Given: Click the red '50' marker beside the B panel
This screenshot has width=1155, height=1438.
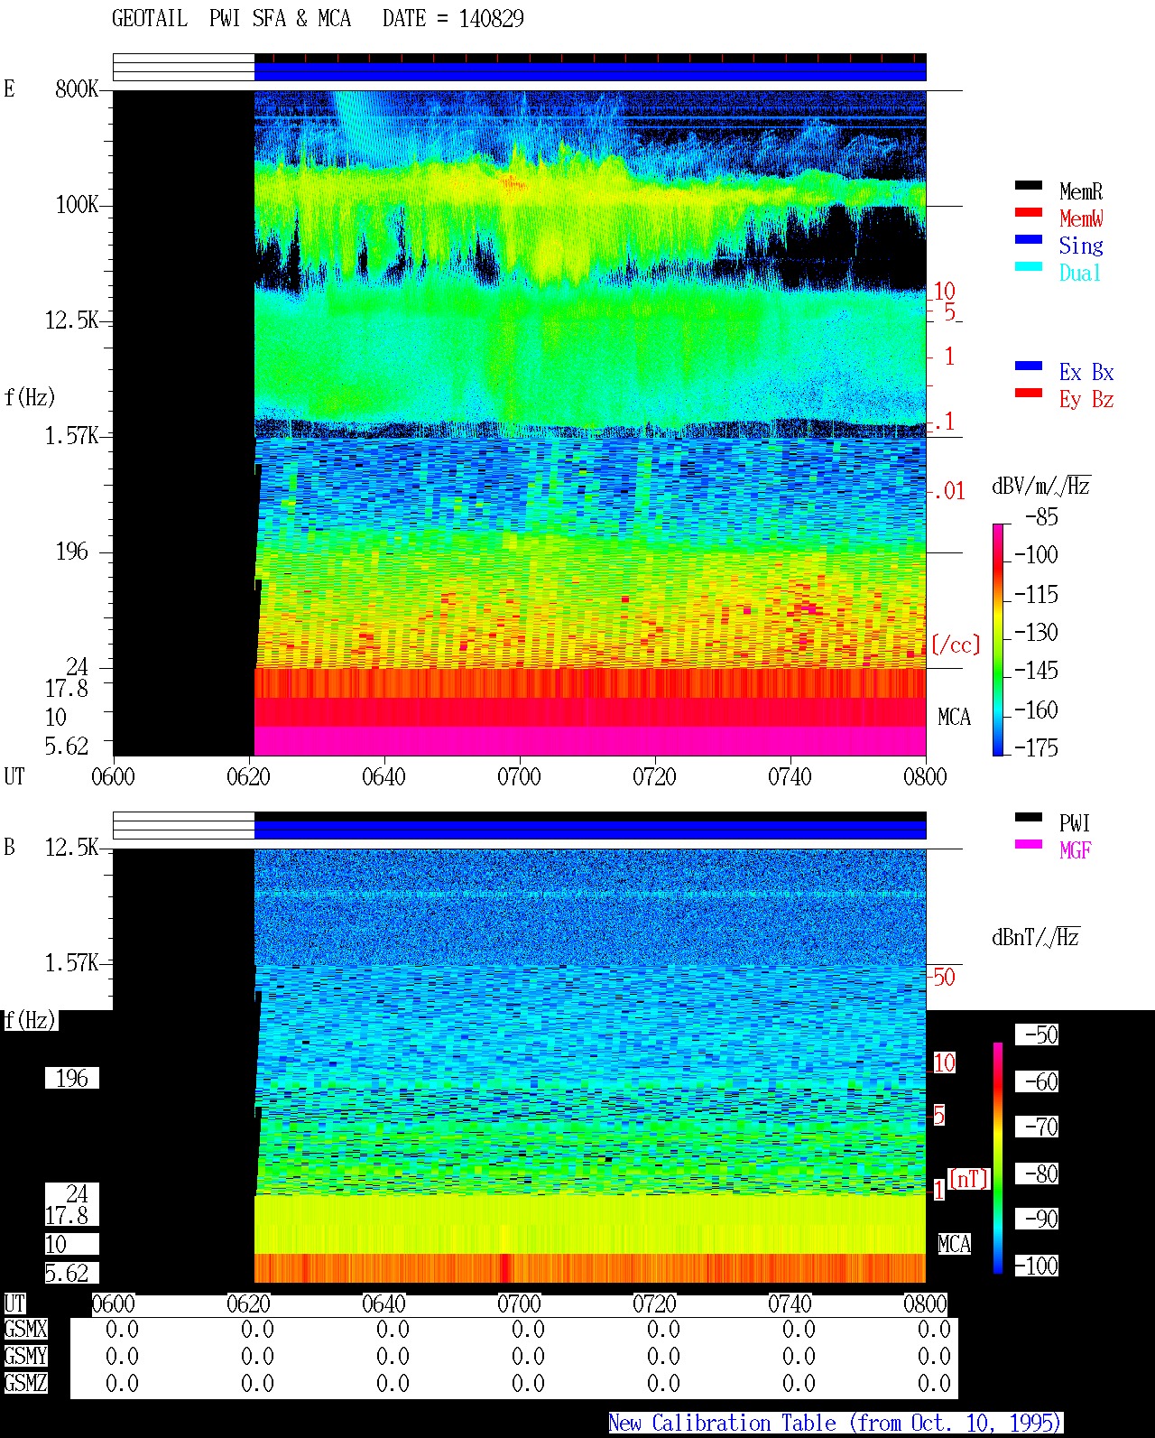Looking at the screenshot, I should [x=944, y=977].
